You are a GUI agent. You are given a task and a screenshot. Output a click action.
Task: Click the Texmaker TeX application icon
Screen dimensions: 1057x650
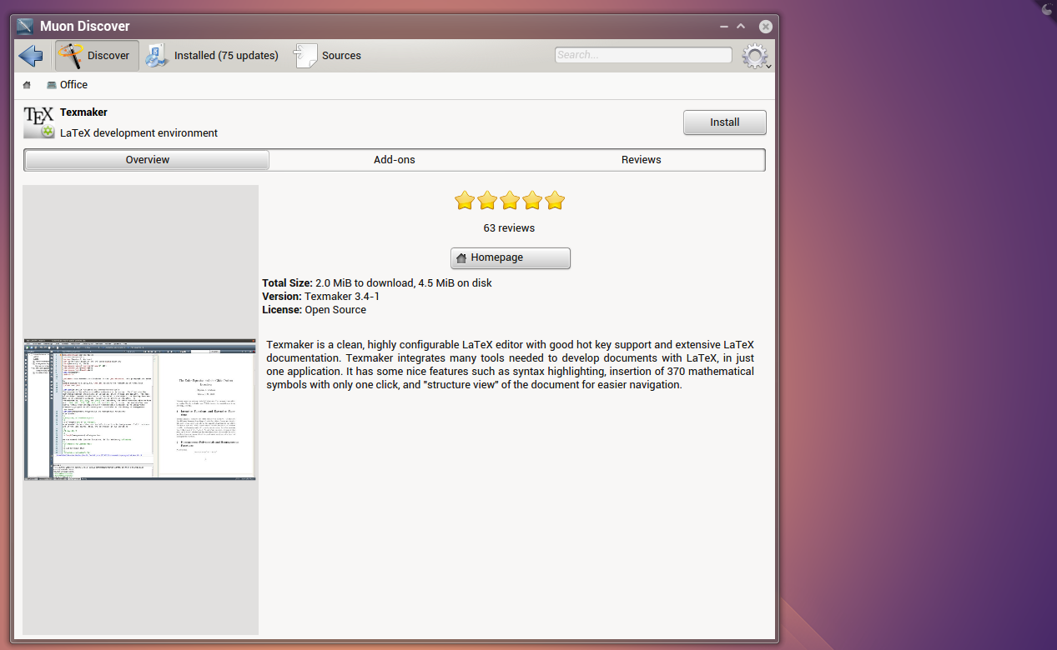coord(39,122)
